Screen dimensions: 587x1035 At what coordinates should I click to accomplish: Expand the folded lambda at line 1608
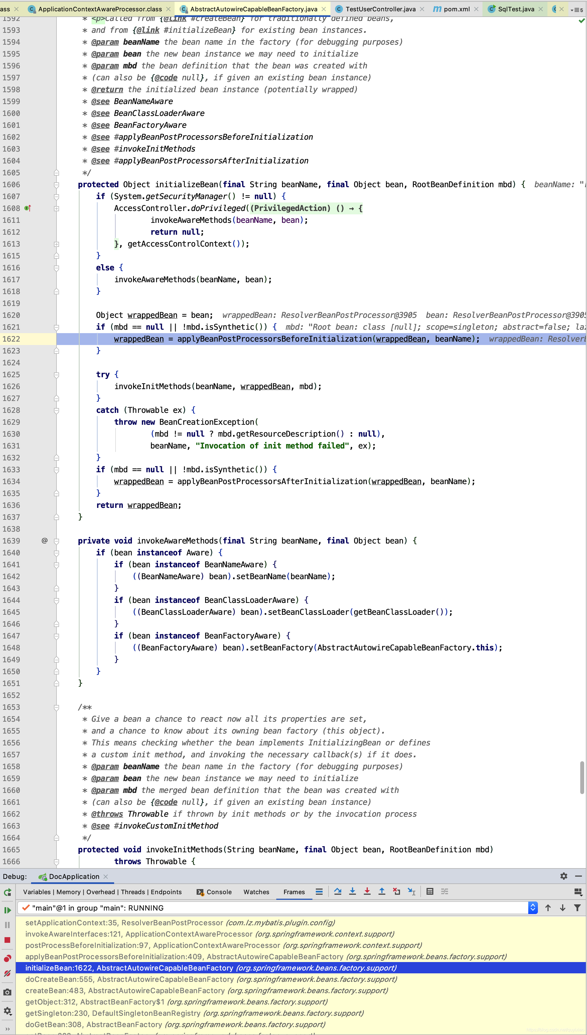pyautogui.click(x=56, y=209)
